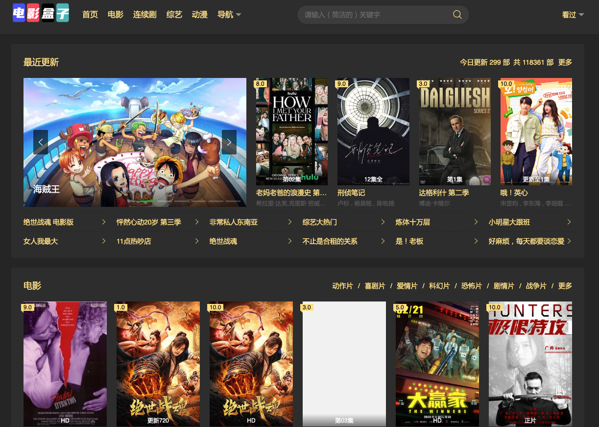Show previous carousel slide arrow
599x427 pixels.
41,142
